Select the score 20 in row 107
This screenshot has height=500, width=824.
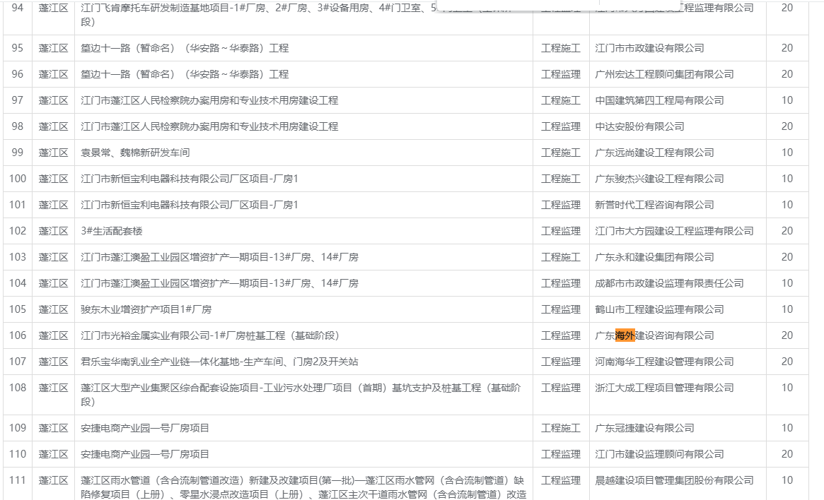tap(787, 362)
